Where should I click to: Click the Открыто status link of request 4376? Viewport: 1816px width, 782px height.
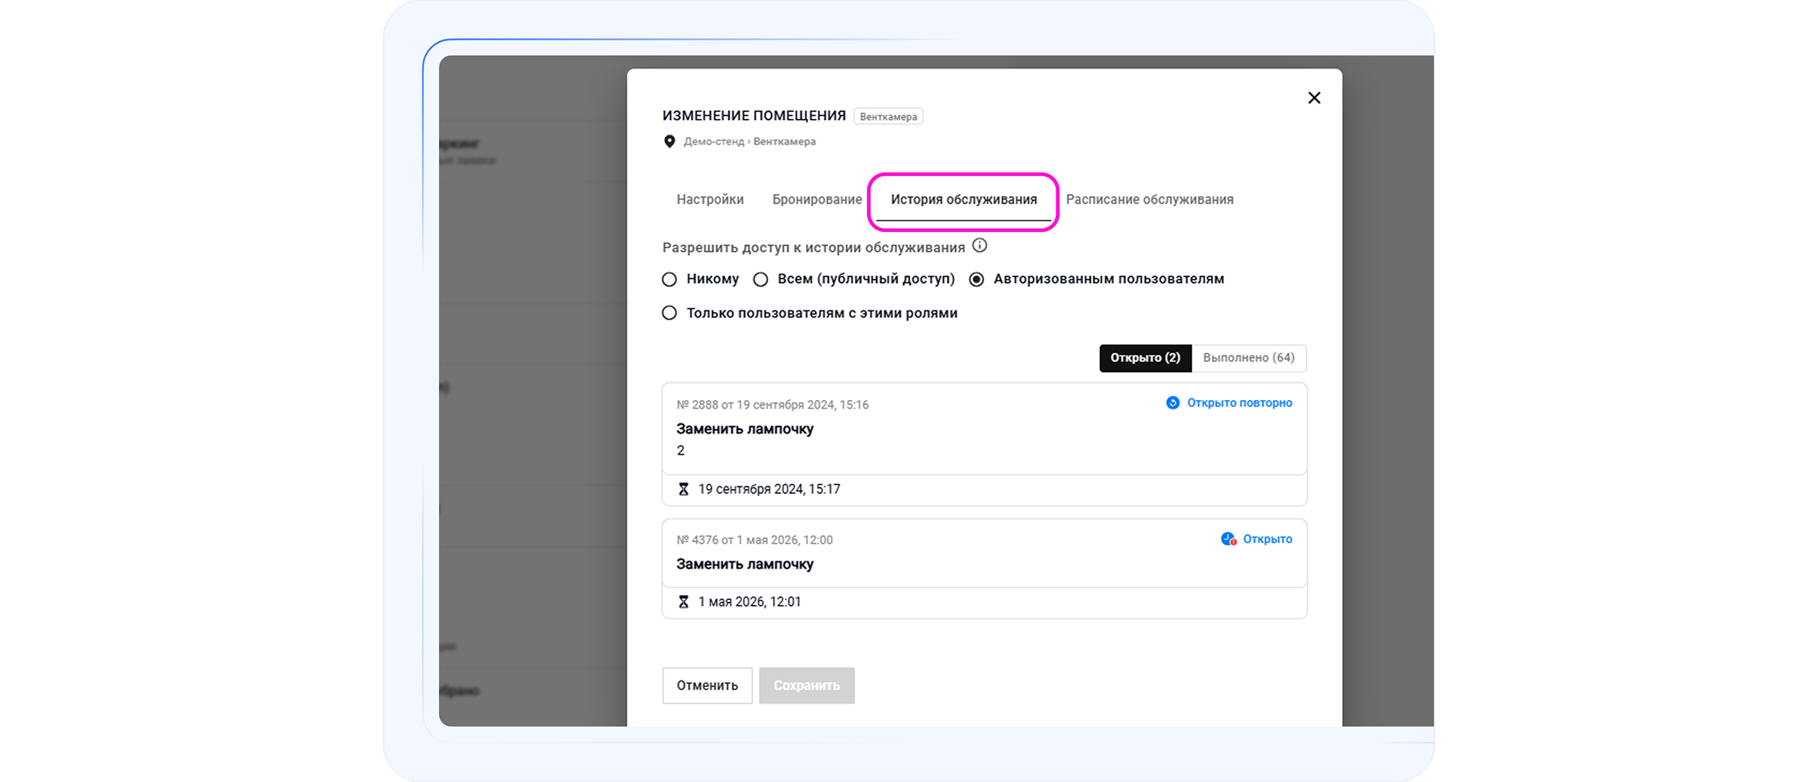click(1267, 539)
